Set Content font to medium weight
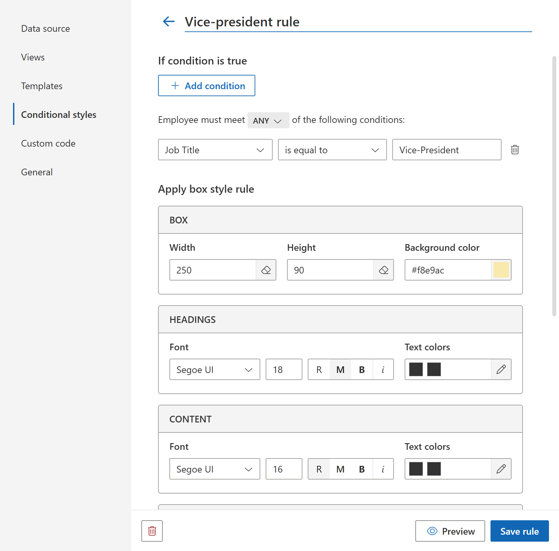The height and width of the screenshot is (551, 559). [x=340, y=469]
